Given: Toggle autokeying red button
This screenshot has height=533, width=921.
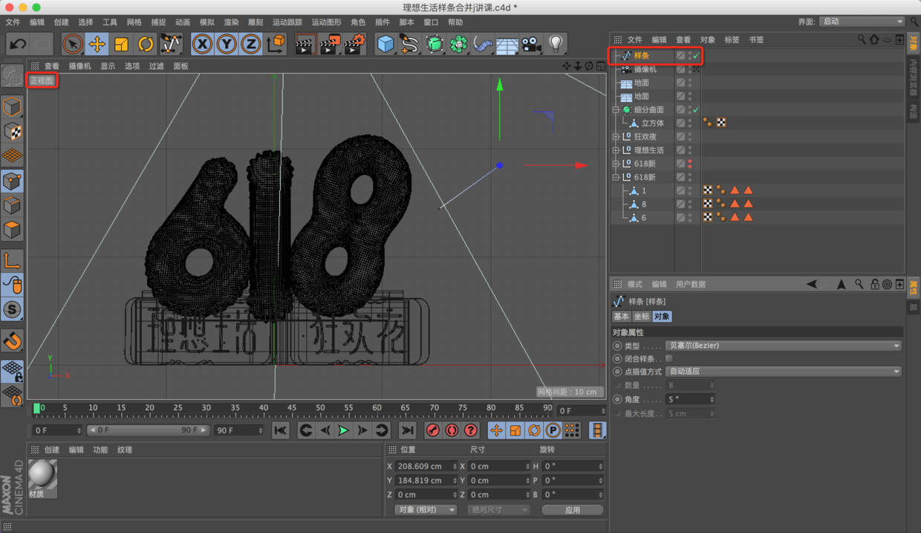Looking at the screenshot, I should (452, 430).
